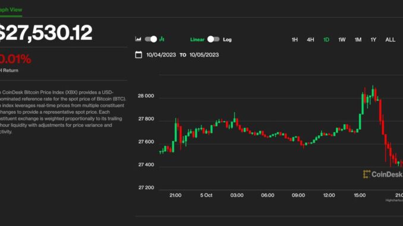Click the 27 400 y-axis label
403x226 pixels.
[146, 165]
